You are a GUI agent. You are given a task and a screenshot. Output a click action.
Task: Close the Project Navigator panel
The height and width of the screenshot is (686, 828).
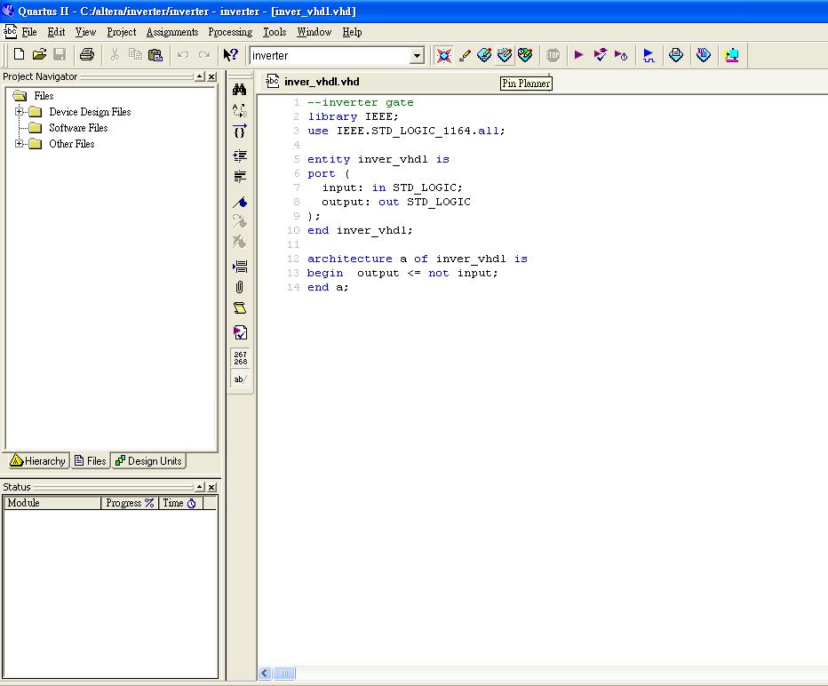211,77
